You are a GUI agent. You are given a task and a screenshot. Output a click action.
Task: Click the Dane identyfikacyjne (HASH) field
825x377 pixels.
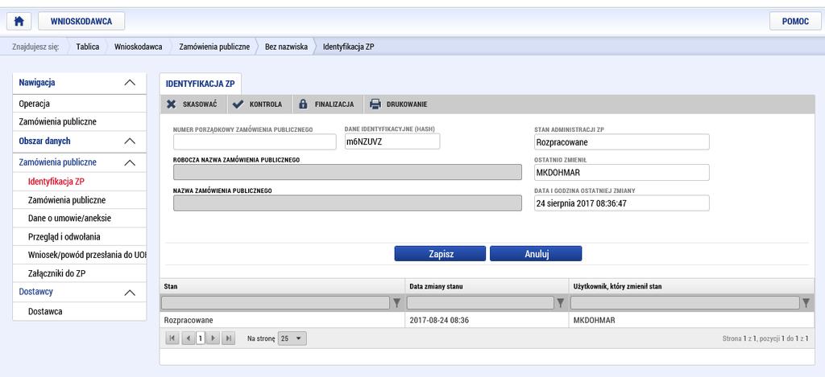point(392,141)
